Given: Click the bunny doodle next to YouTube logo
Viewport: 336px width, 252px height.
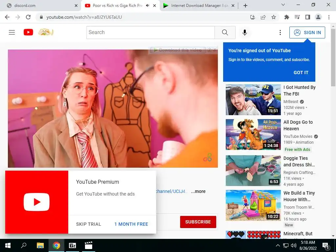Looking at the screenshot, I should (x=46, y=32).
